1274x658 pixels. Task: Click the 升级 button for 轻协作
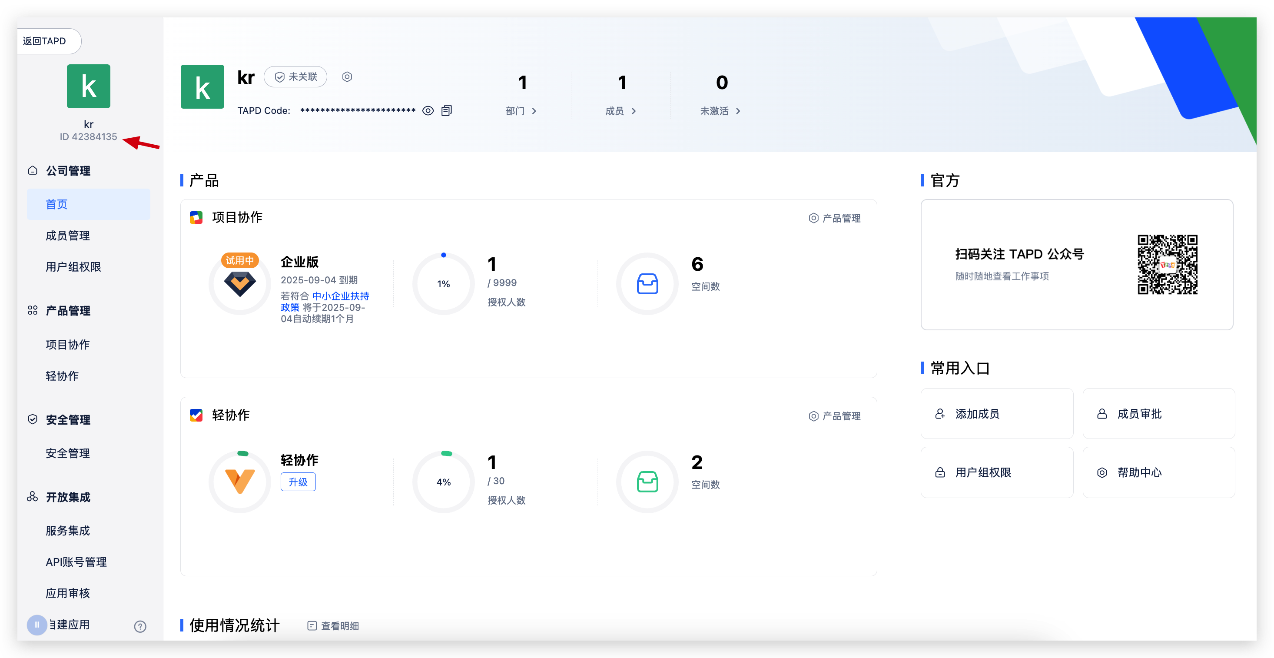298,482
